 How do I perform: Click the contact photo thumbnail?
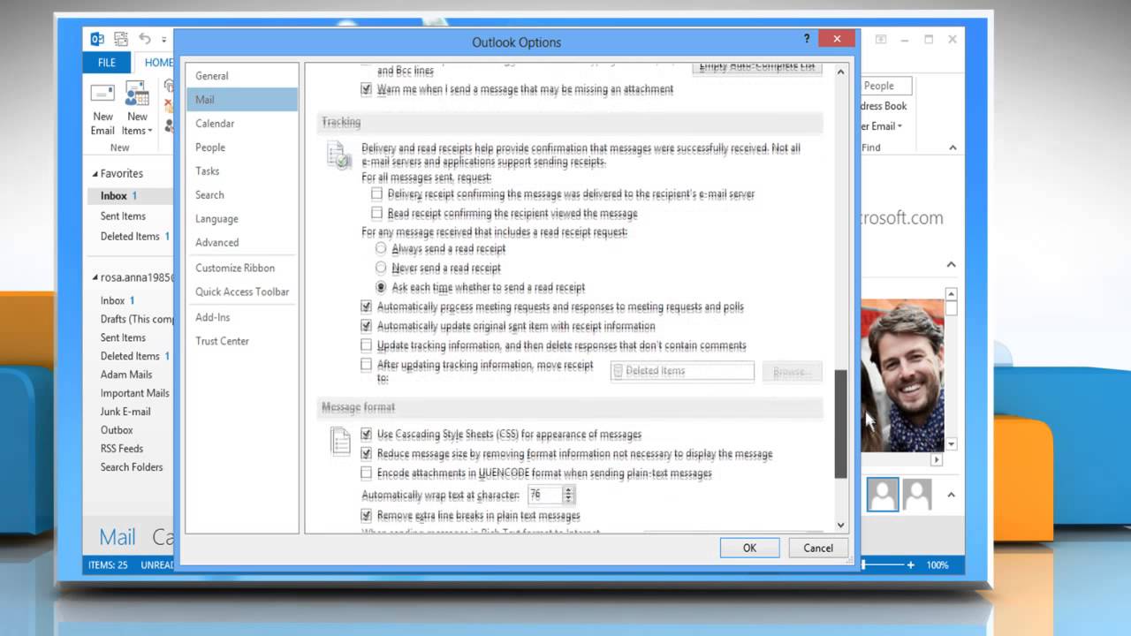pos(902,375)
